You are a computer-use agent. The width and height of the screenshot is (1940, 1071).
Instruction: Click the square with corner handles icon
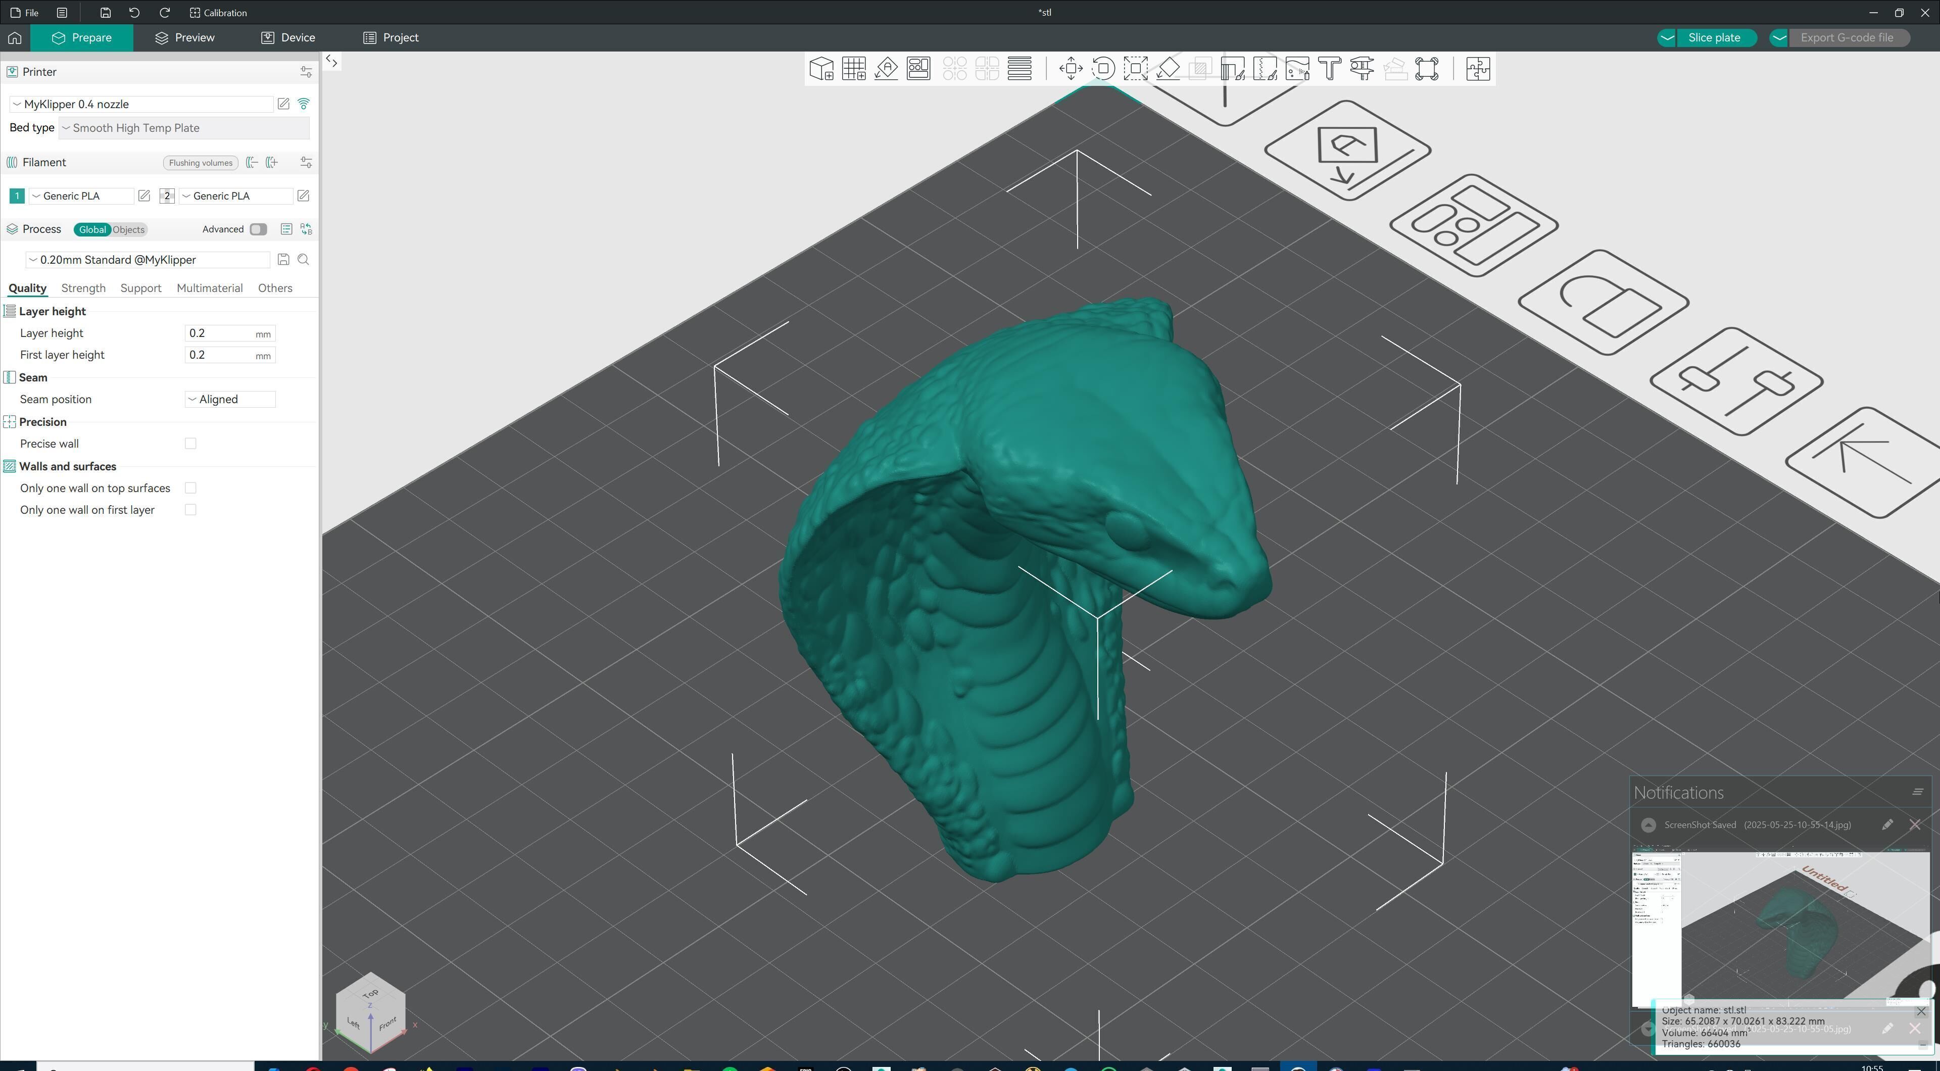[1427, 69]
